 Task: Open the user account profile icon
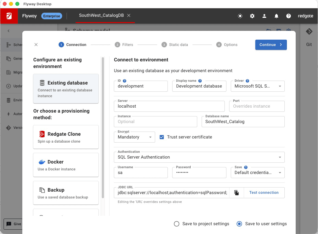tap(264, 16)
